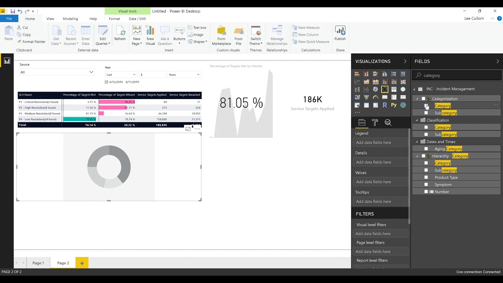The height and width of the screenshot is (283, 503).
Task: Add a new page with plus button
Action: 82,263
